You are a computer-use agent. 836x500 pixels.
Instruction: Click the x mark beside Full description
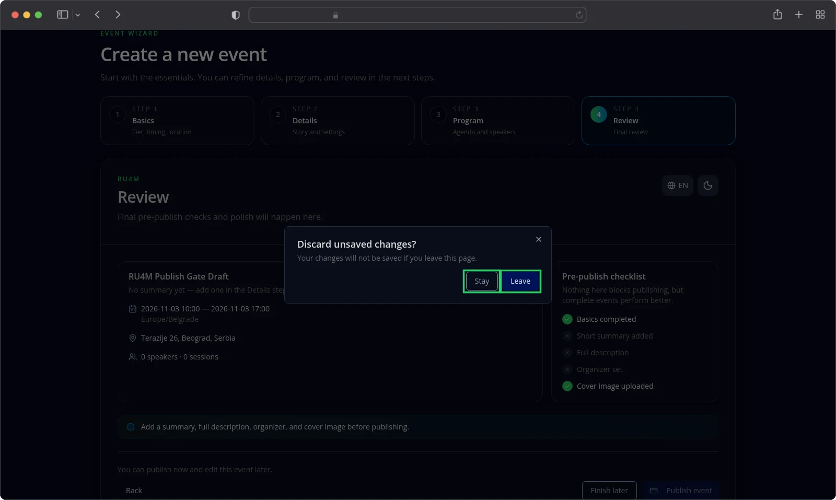click(567, 353)
